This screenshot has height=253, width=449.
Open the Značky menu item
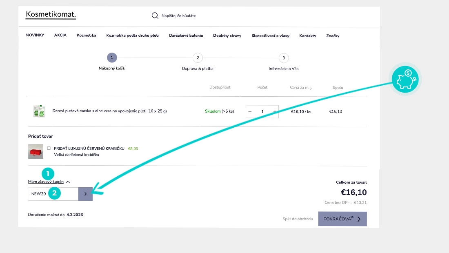333,36
